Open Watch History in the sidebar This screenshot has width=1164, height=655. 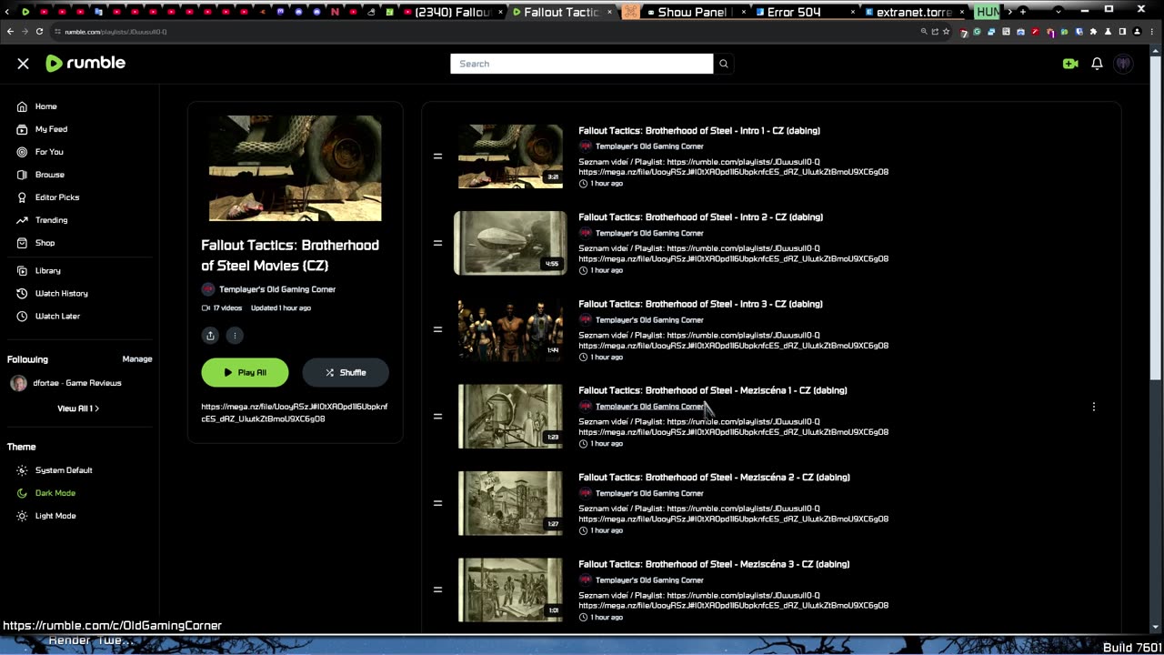tap(62, 293)
